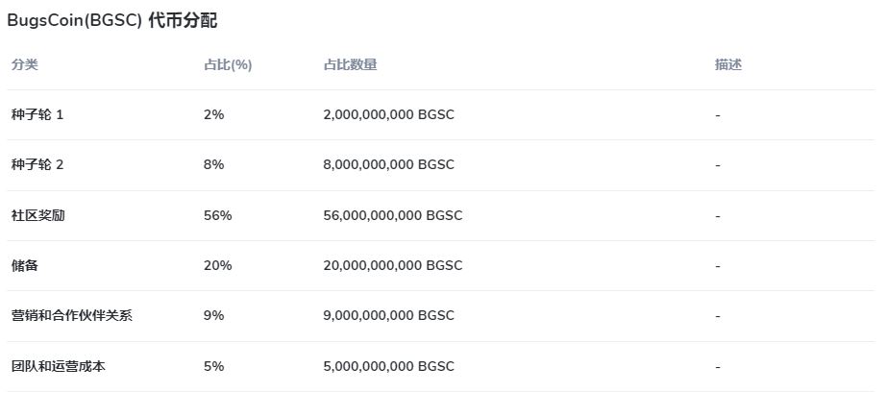Screen dimensions: 886x393
Task: Click the 营销和合作伙伴关系 row label
Action: [x=72, y=315]
